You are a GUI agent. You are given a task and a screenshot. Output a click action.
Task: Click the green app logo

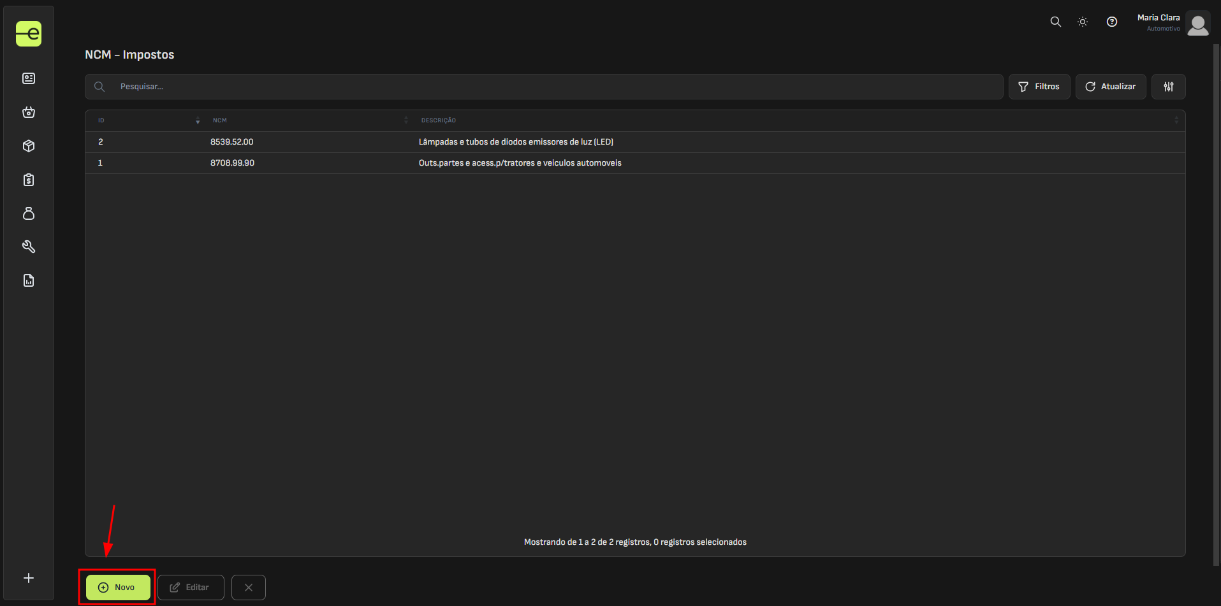[x=29, y=34]
